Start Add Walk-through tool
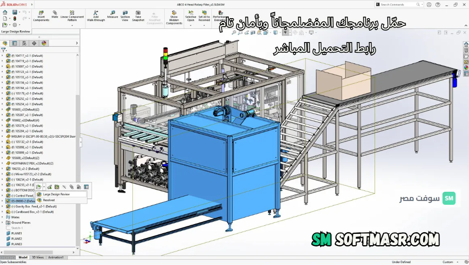 coord(96,16)
